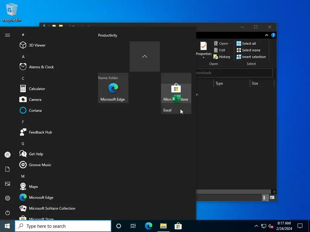The image size is (310, 232).
Task: Click Select all in Explorer
Action: 246,43
